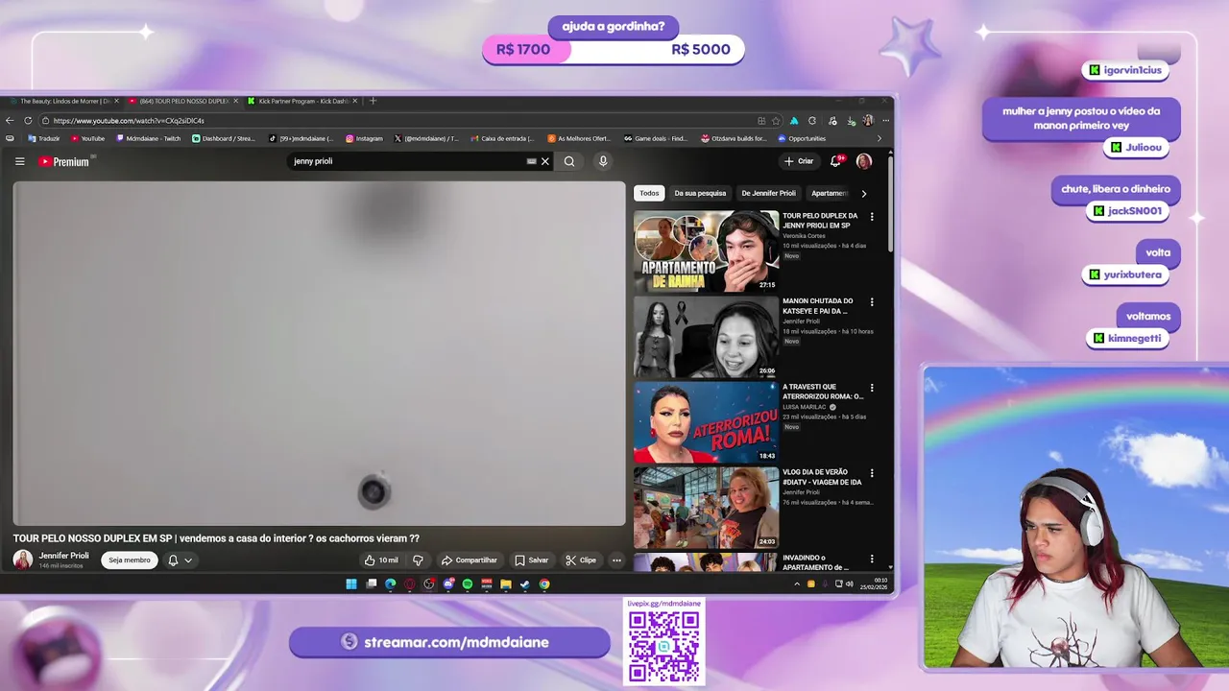Open the browser profile avatar
The width and height of the screenshot is (1229, 691).
pos(868,121)
